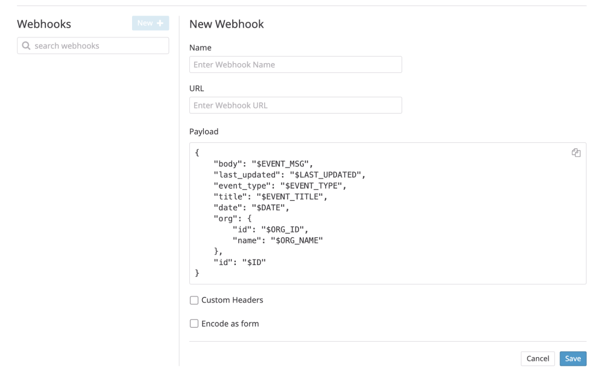Click the Payload section label
Viewport: 603px width, 382px height.
pyautogui.click(x=204, y=131)
